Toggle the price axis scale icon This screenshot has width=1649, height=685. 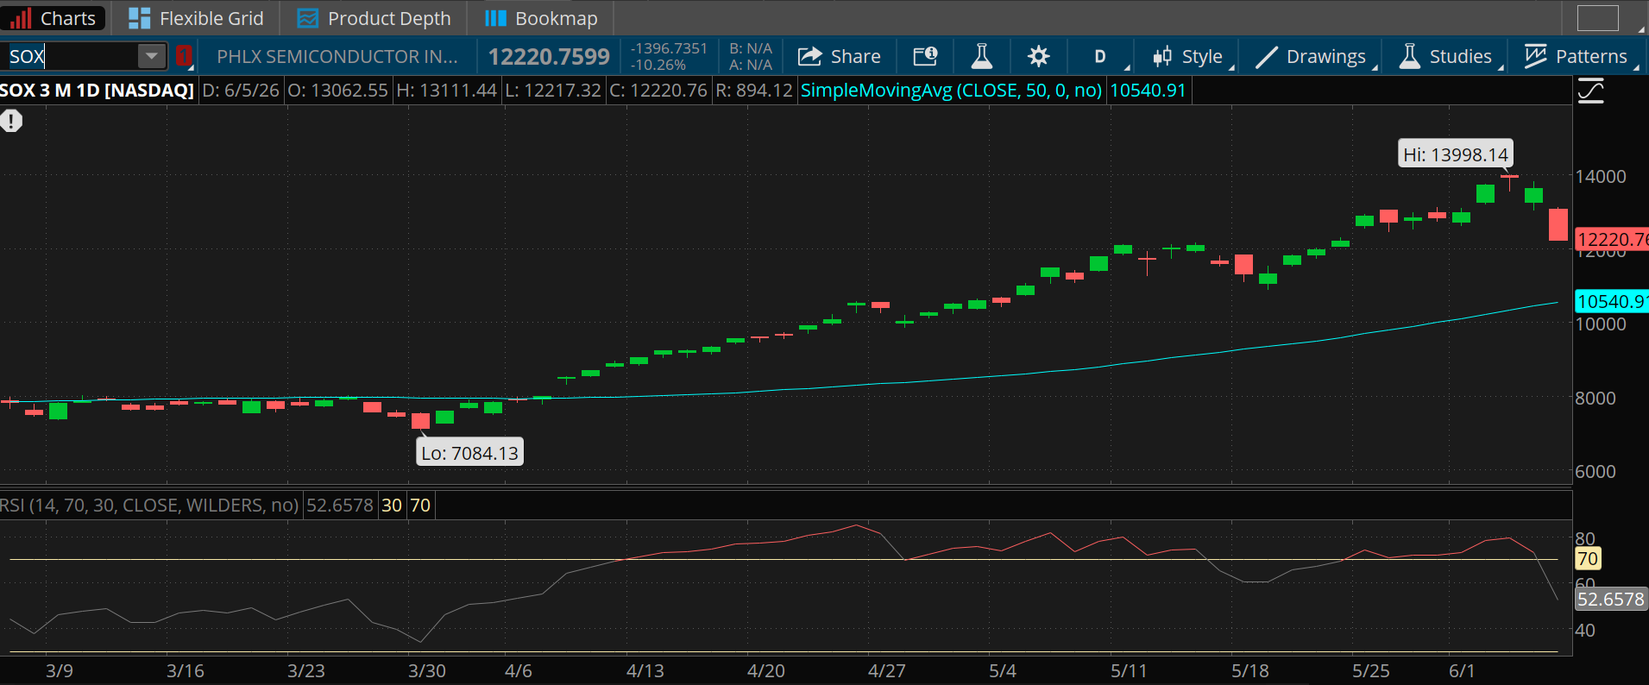[1591, 91]
